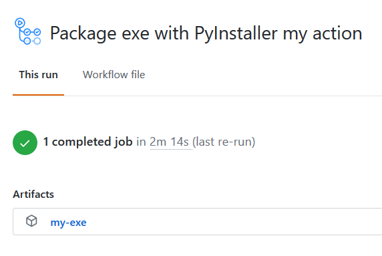Viewport: 382px width, 256px height.
Task: Click the (last re-run) text
Action: click(x=224, y=142)
